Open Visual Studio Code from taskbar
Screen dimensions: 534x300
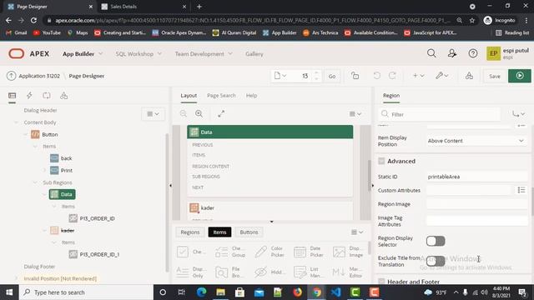coord(335,292)
